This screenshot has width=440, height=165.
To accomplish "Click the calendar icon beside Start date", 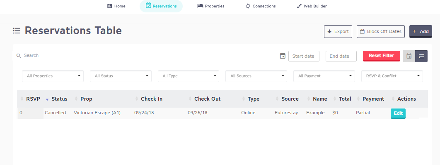I will pos(283,56).
